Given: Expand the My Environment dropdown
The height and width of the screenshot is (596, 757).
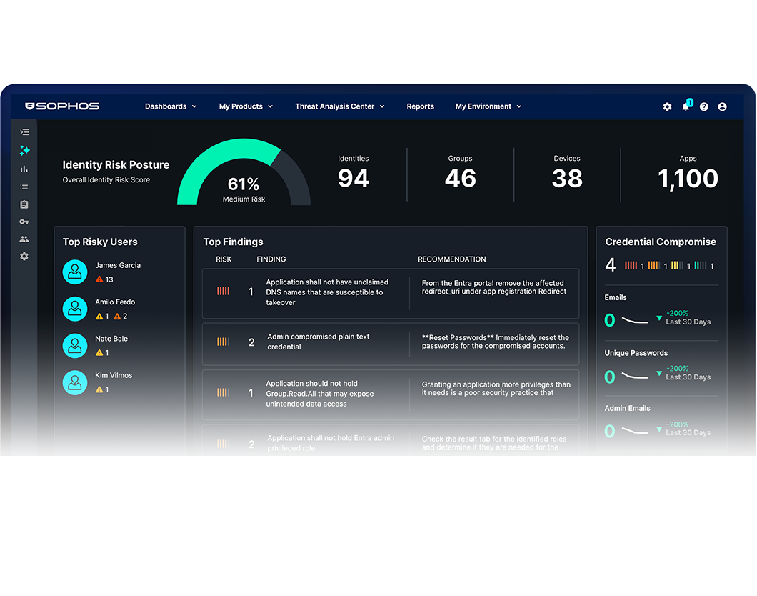Looking at the screenshot, I should pyautogui.click(x=488, y=106).
